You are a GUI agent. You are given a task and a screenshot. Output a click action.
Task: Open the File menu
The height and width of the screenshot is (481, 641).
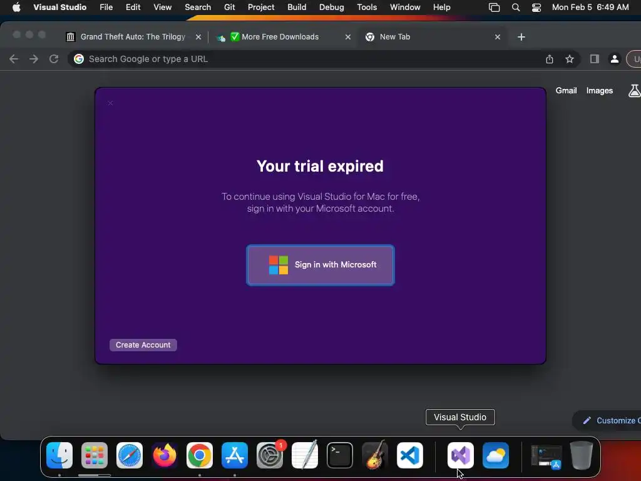[106, 8]
